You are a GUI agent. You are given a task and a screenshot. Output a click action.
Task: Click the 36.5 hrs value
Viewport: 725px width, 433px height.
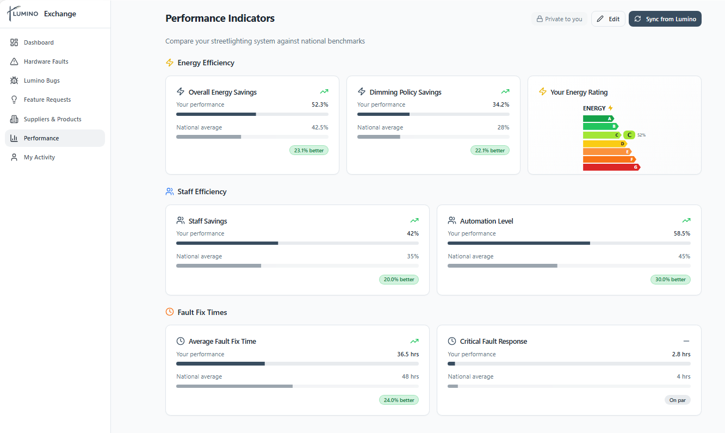(x=408, y=354)
